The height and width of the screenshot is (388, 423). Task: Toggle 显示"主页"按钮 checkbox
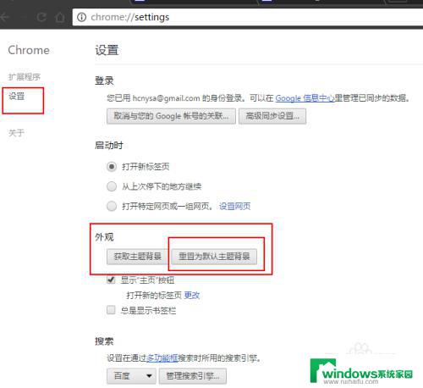(111, 280)
